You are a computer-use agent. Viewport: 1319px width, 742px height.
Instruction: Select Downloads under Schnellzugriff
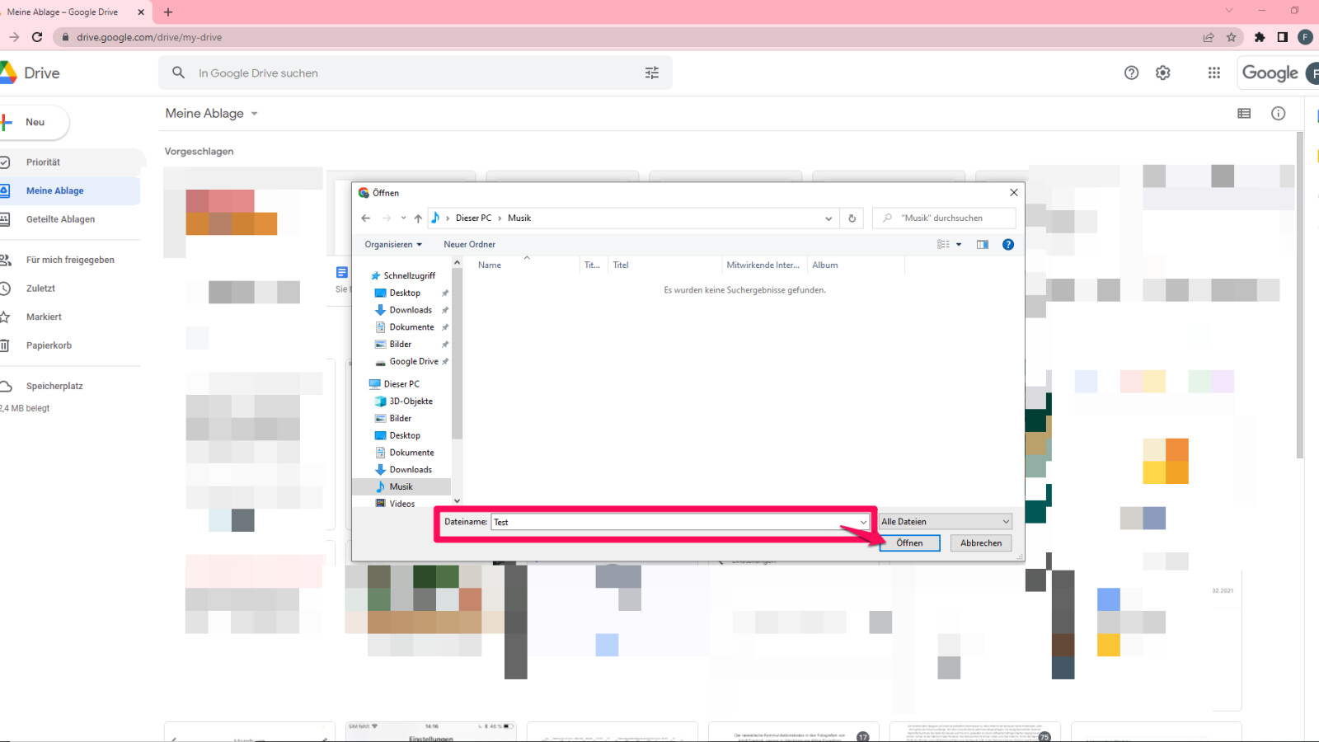click(411, 310)
